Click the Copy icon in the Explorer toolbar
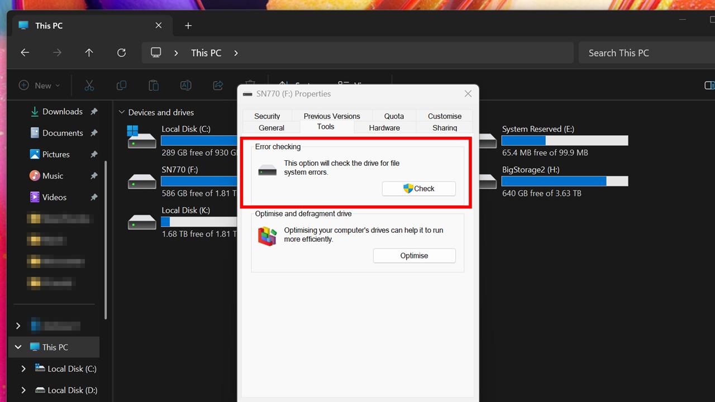This screenshot has height=402, width=715. [x=121, y=85]
